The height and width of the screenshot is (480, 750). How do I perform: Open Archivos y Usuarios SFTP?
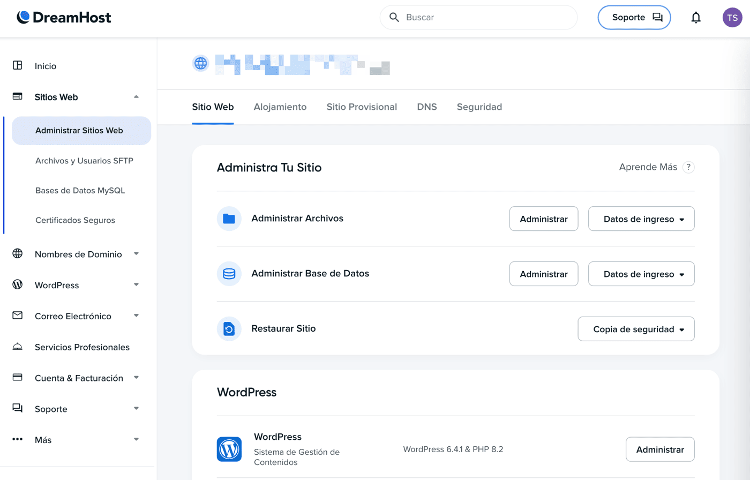tap(84, 161)
